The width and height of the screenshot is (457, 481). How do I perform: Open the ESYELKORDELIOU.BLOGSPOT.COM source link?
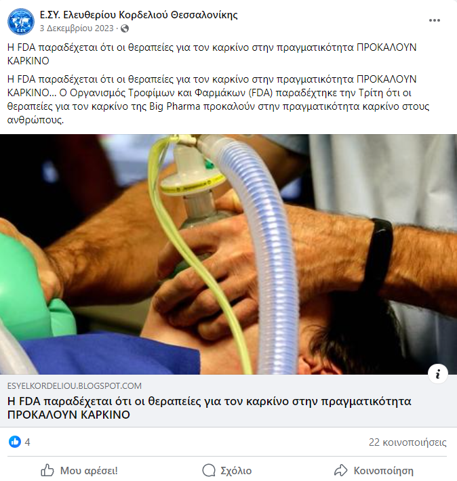click(75, 385)
